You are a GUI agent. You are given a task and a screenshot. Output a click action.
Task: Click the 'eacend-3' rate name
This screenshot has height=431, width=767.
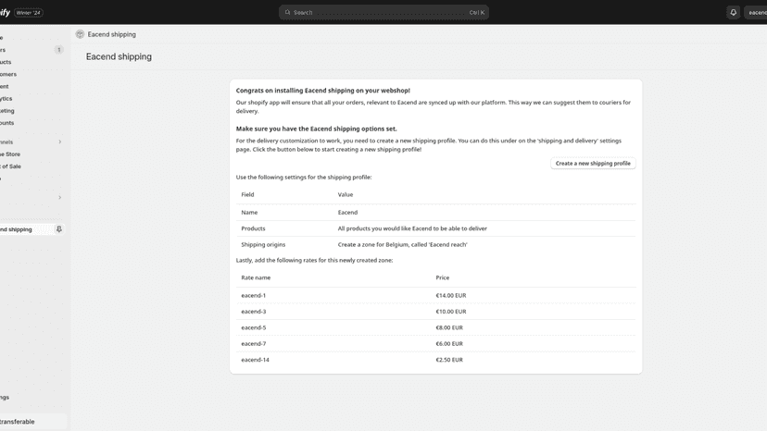click(254, 312)
